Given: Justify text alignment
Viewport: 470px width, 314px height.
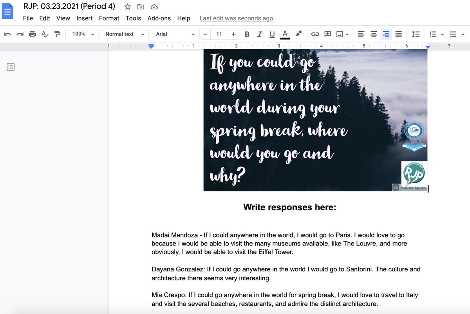Looking at the screenshot, I should (399, 34).
